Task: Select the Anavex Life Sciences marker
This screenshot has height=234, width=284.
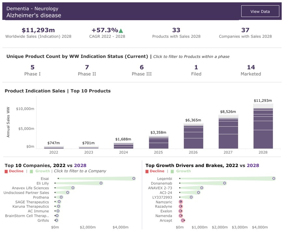Action: click(x=73, y=188)
